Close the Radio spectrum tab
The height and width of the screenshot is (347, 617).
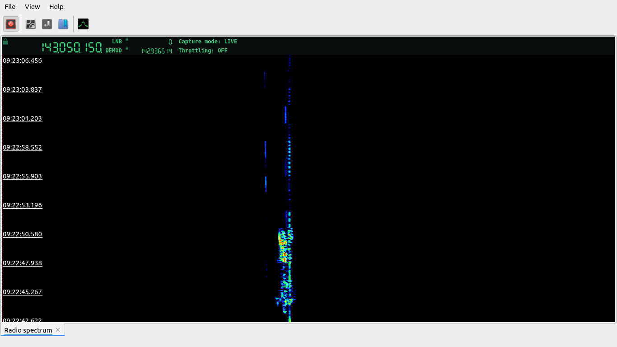58,330
